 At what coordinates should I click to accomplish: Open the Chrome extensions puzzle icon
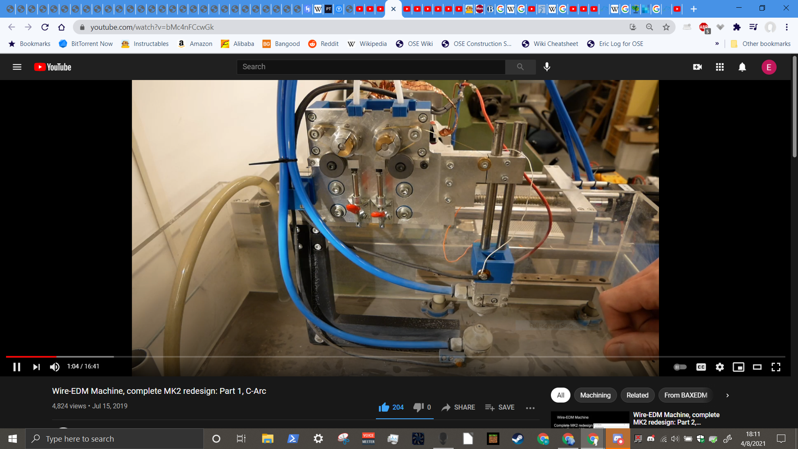point(737,27)
